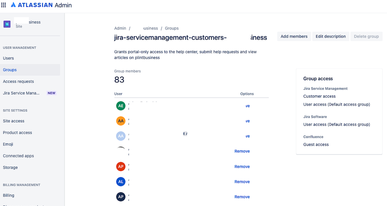The image size is (387, 206).
Task: Click Customer access under Jira Service Management
Action: pyautogui.click(x=319, y=96)
